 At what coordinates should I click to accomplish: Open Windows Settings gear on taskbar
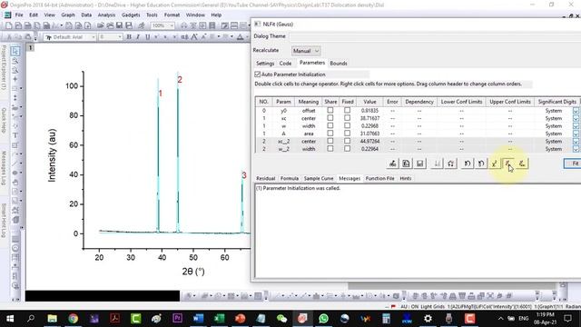428,319
